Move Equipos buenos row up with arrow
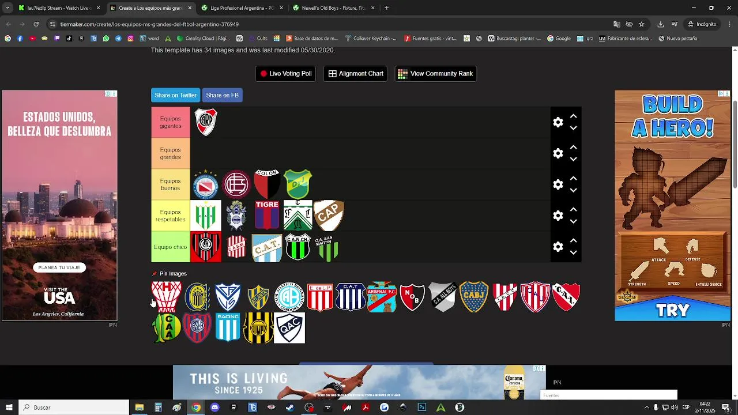The width and height of the screenshot is (738, 415). pyautogui.click(x=573, y=178)
